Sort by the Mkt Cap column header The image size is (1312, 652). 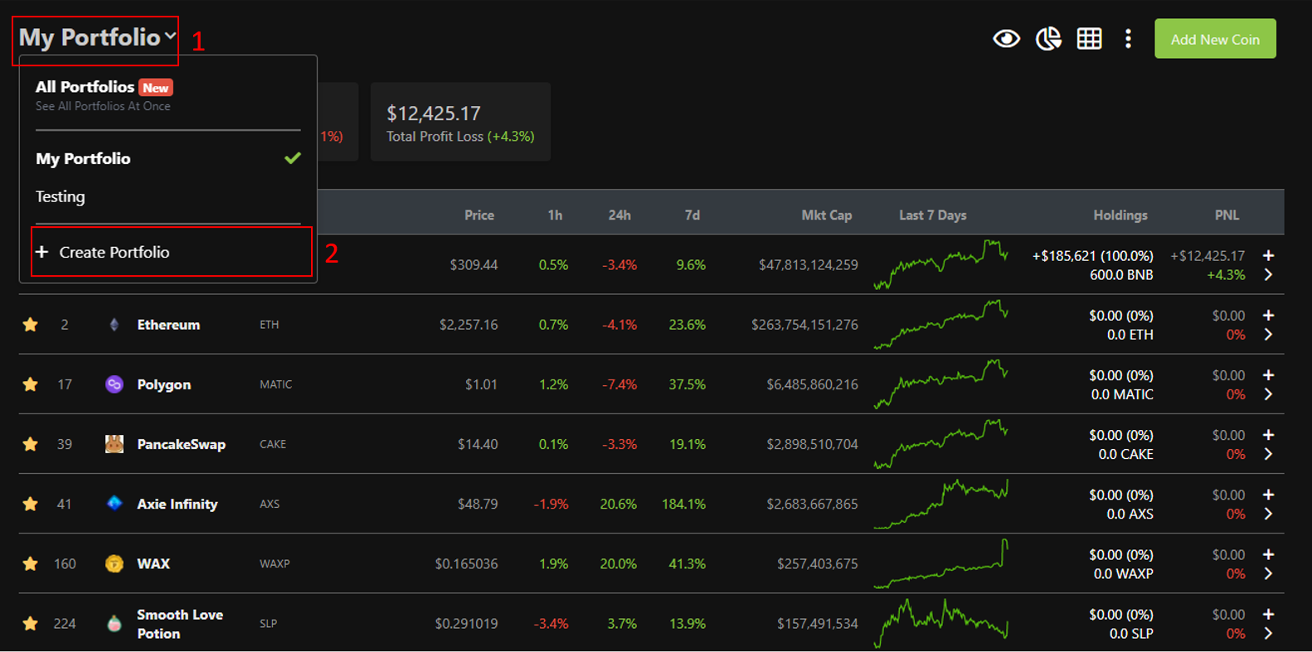[827, 215]
